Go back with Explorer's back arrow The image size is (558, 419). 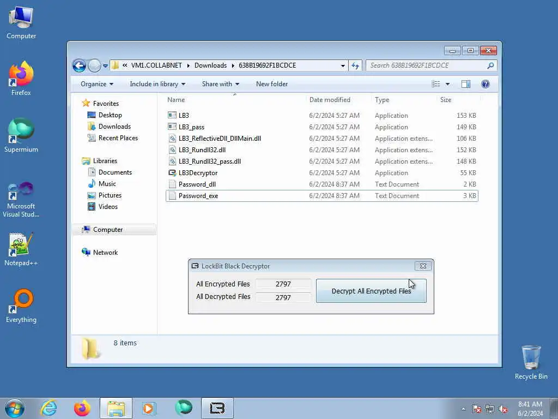79,65
